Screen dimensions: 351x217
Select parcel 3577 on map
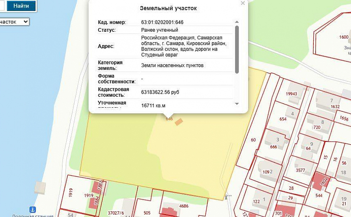tap(301, 170)
